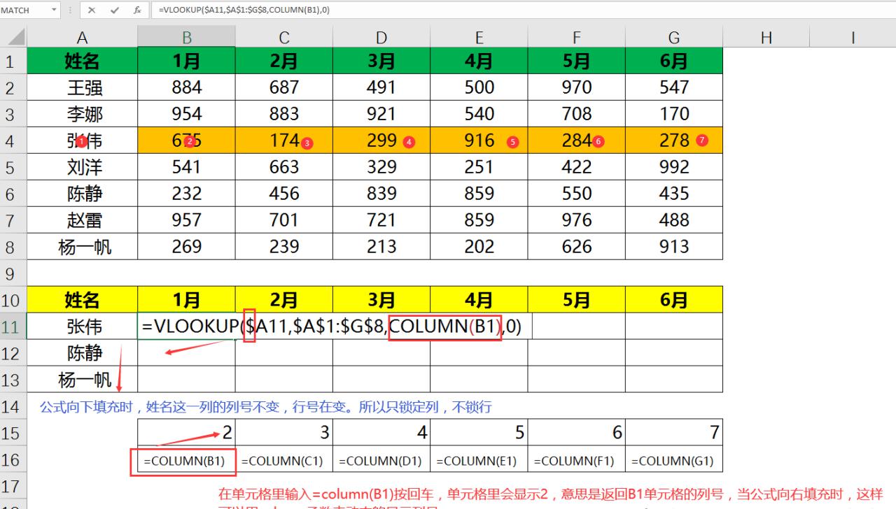Click inside the formula bar text
896x509 pixels.
click(x=244, y=10)
